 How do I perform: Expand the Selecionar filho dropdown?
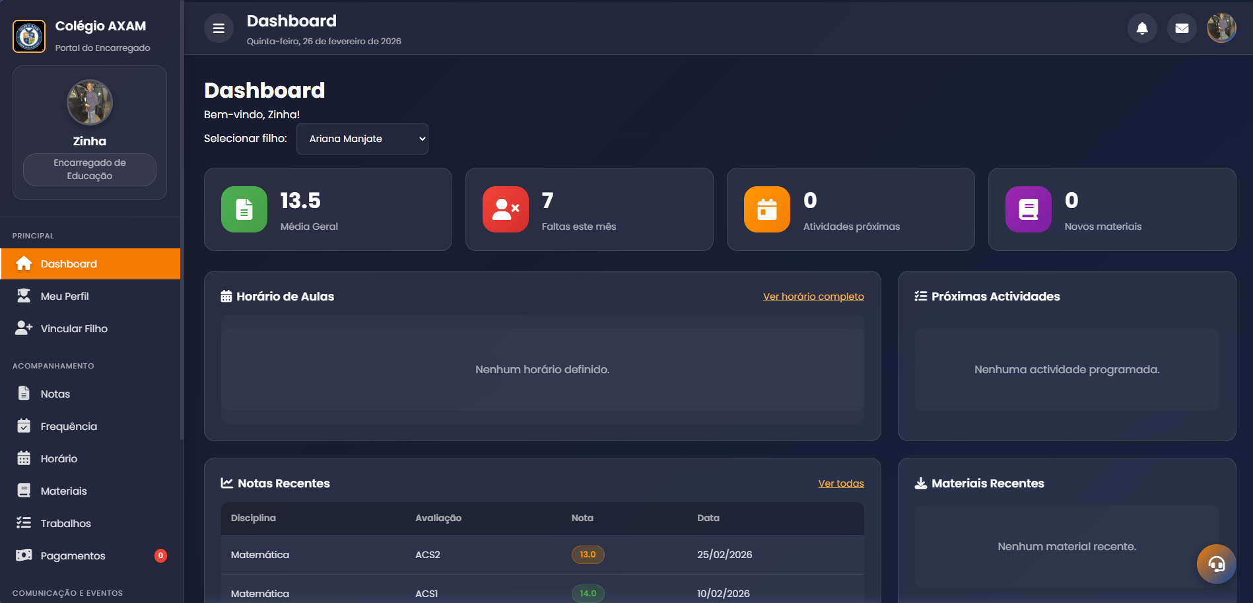click(x=362, y=139)
